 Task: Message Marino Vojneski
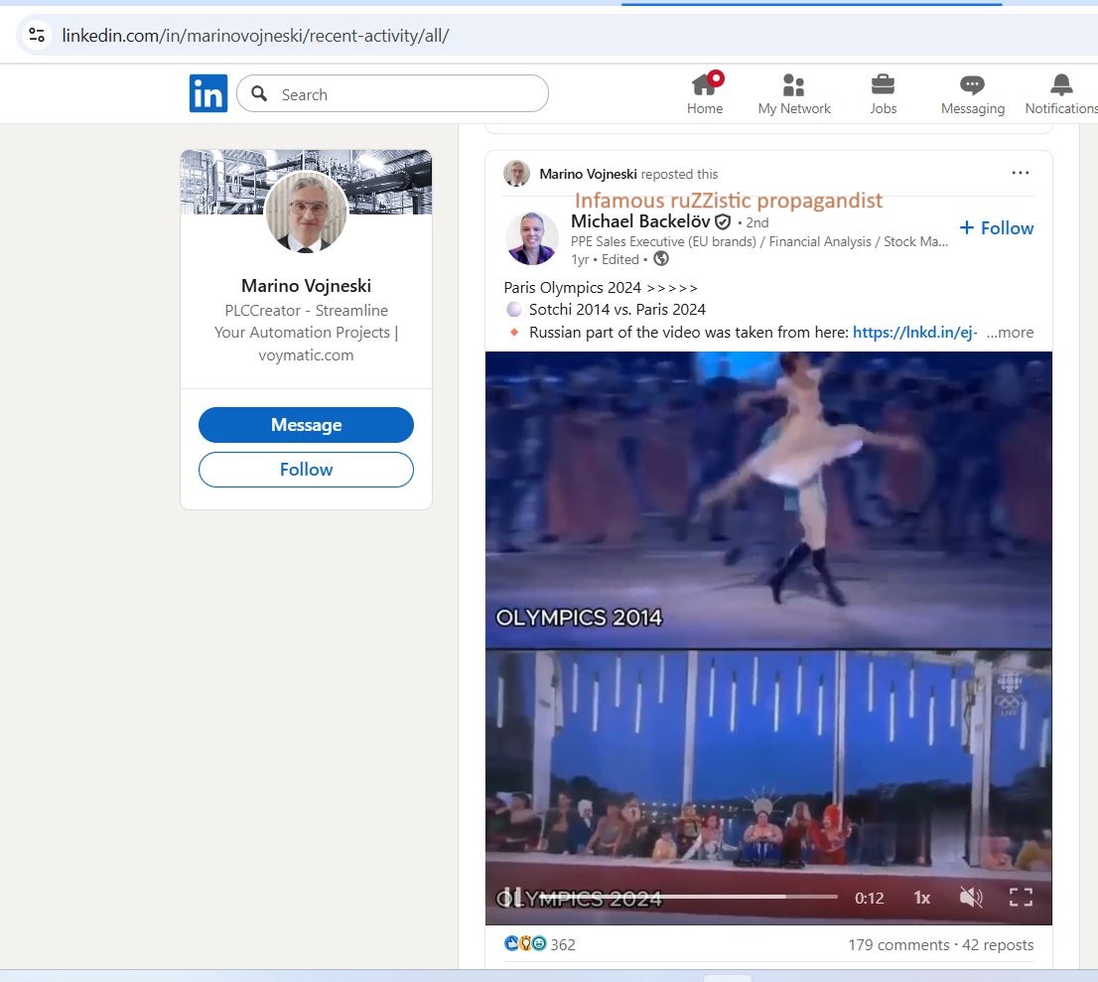(x=306, y=425)
